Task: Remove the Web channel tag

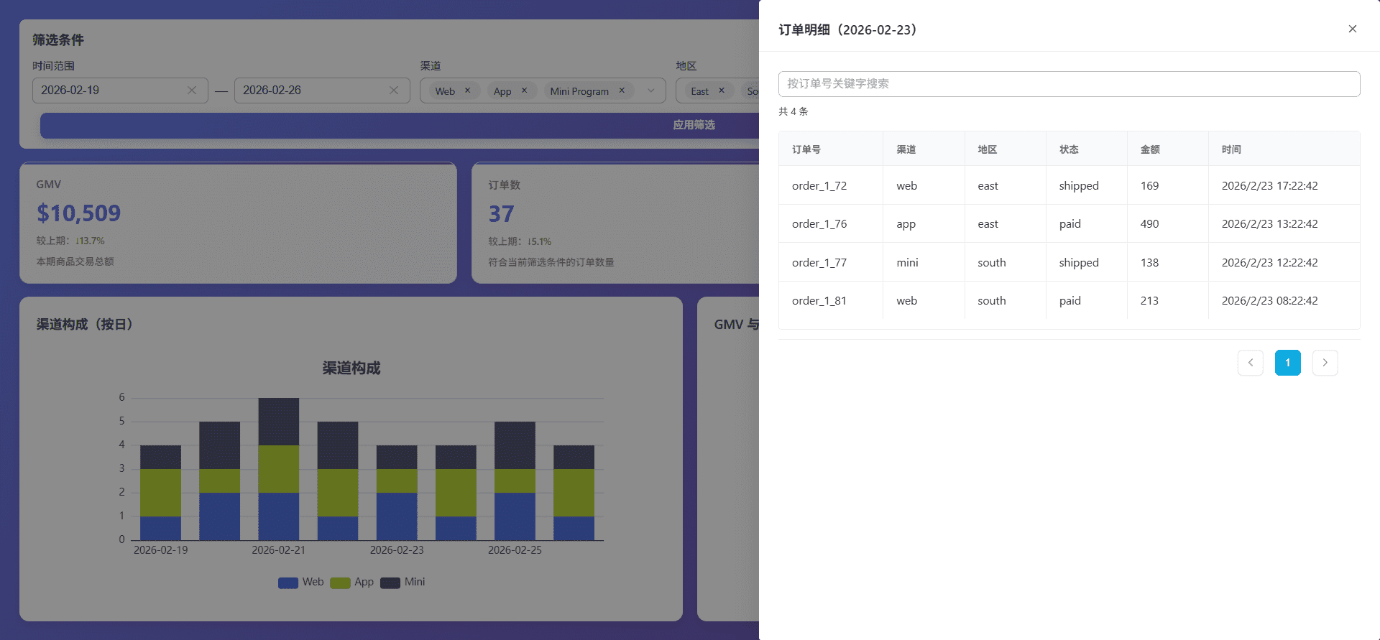Action: [468, 91]
